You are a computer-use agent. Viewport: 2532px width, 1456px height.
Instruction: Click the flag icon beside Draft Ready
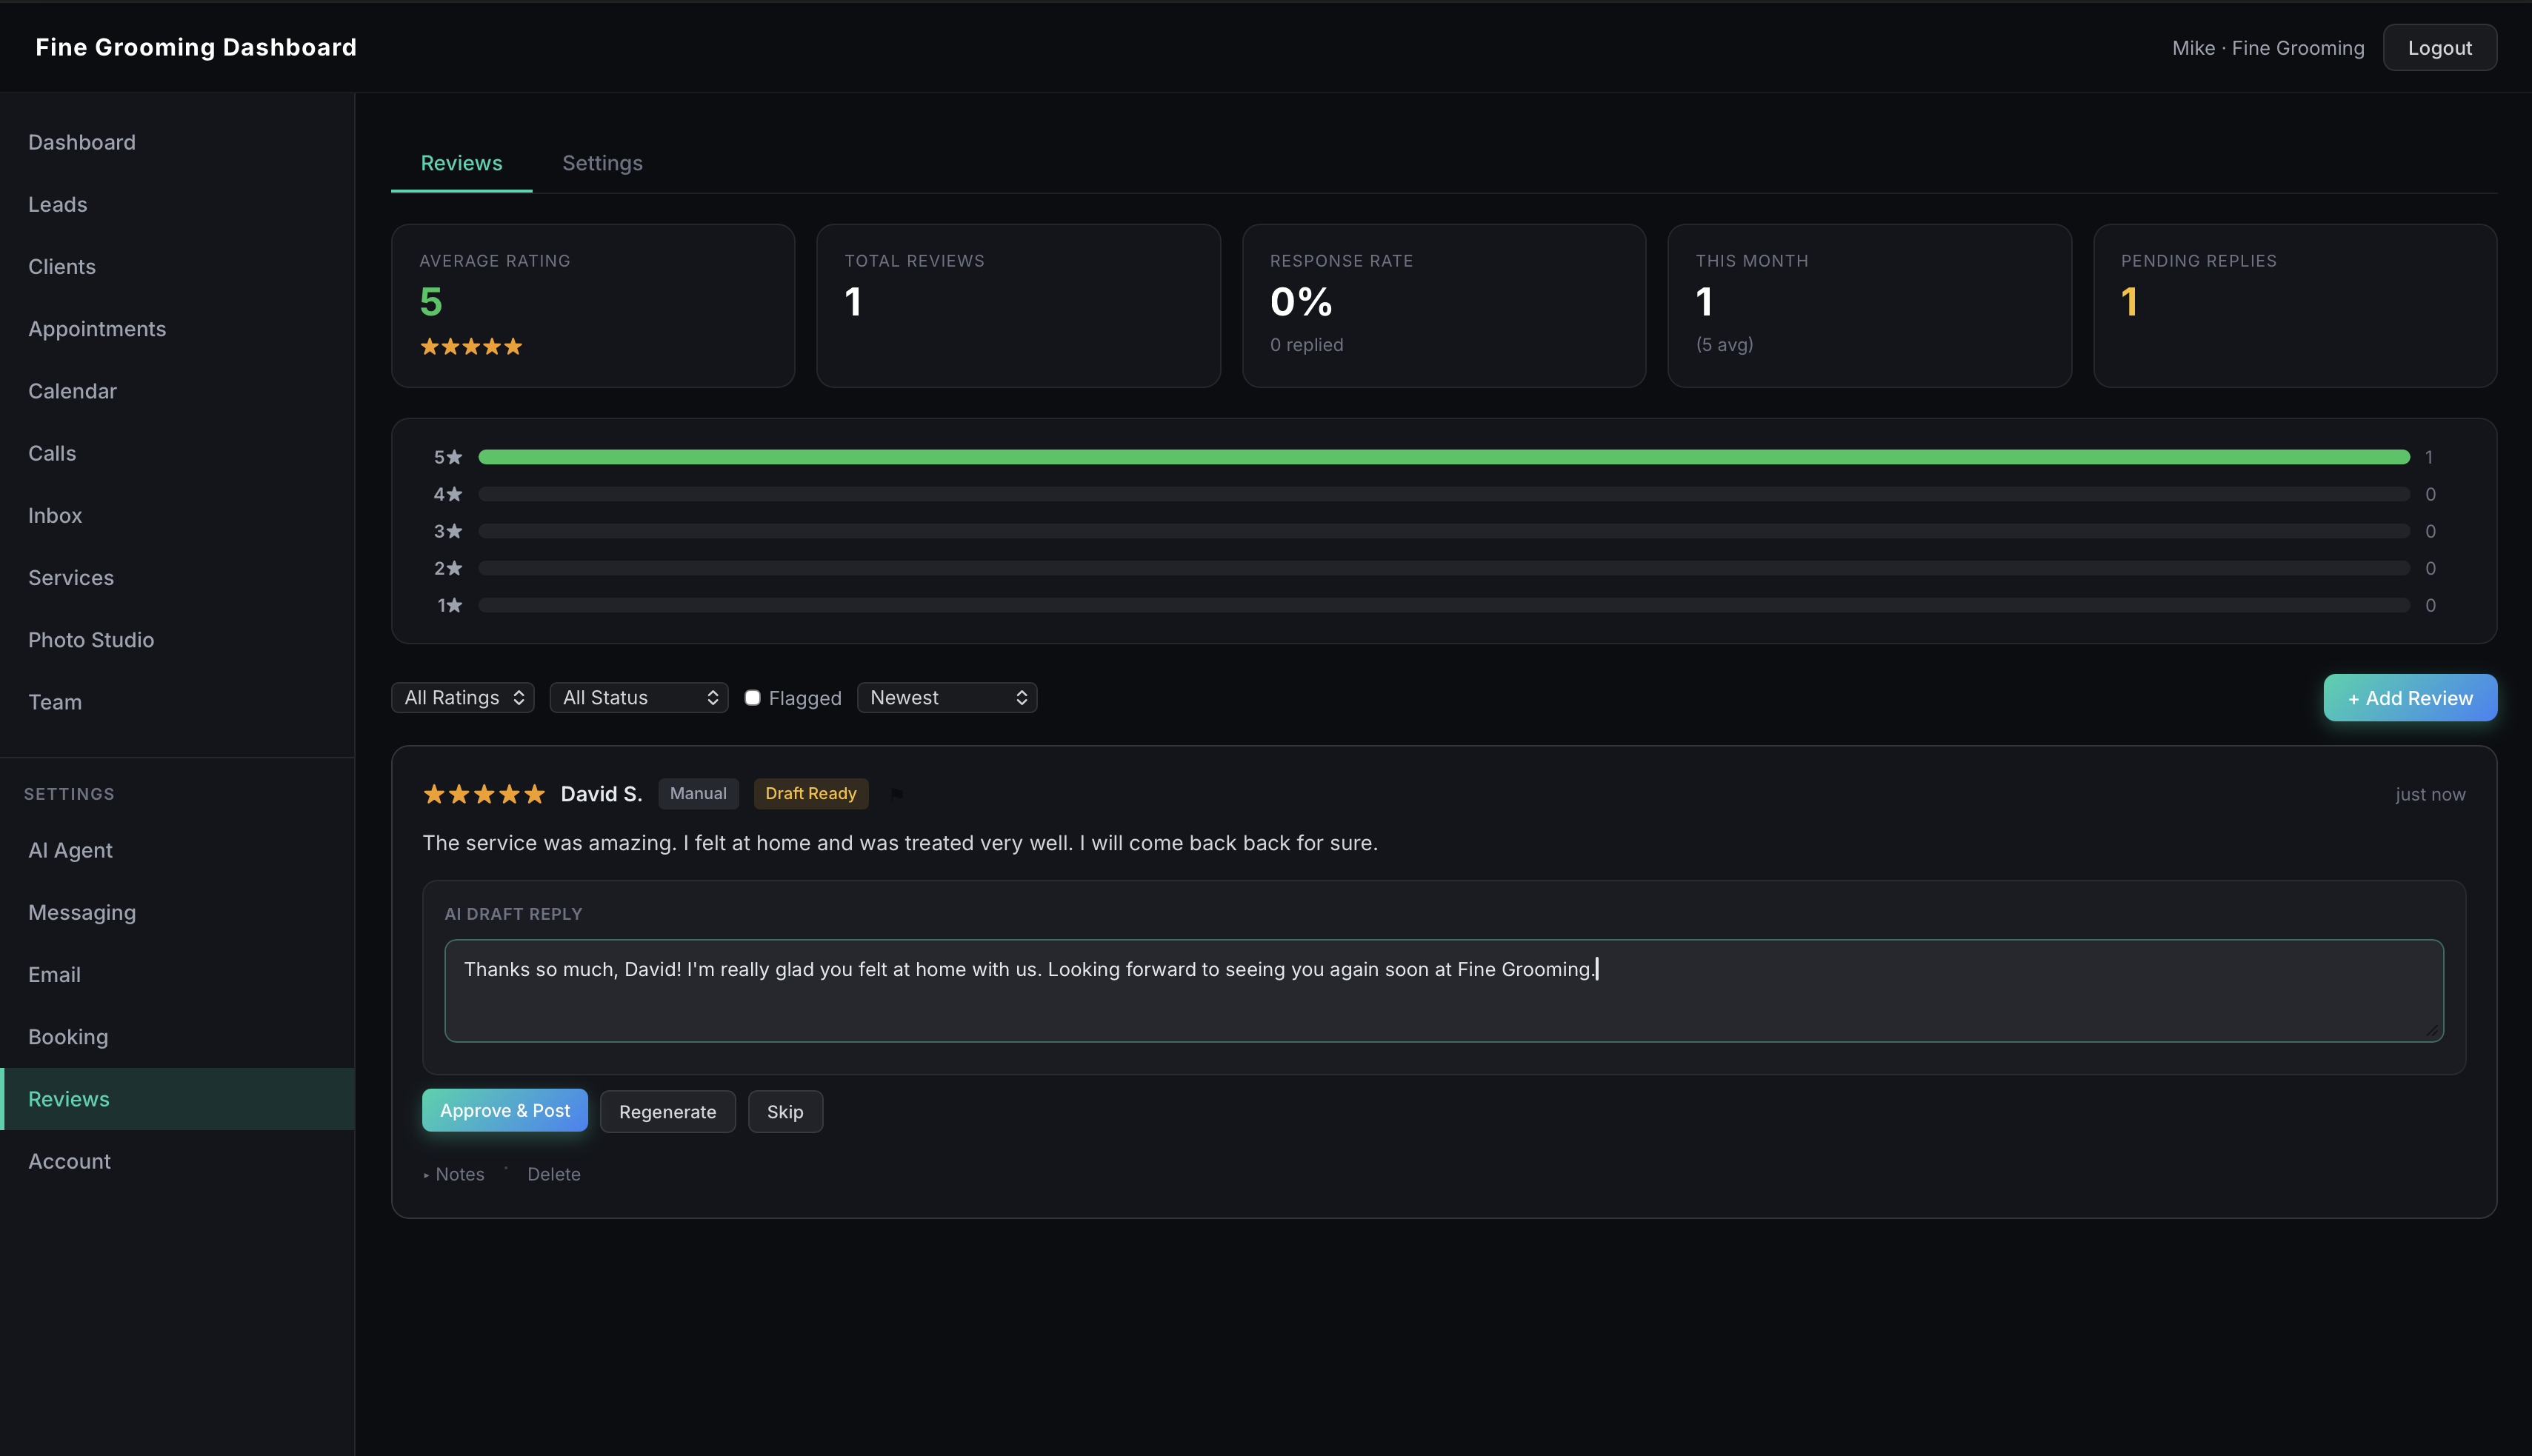coord(897,794)
